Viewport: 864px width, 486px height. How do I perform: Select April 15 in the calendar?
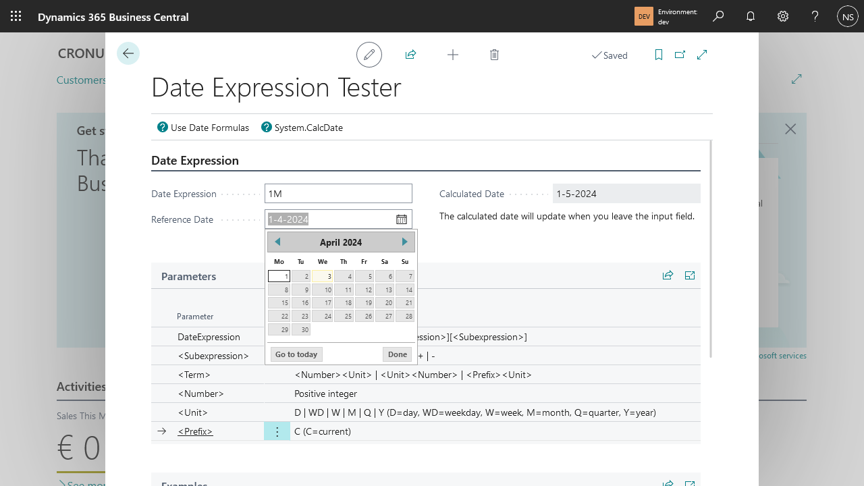[279, 303]
